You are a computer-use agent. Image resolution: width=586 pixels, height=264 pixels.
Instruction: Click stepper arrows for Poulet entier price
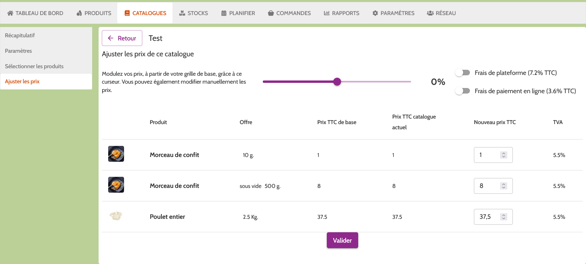click(503, 217)
